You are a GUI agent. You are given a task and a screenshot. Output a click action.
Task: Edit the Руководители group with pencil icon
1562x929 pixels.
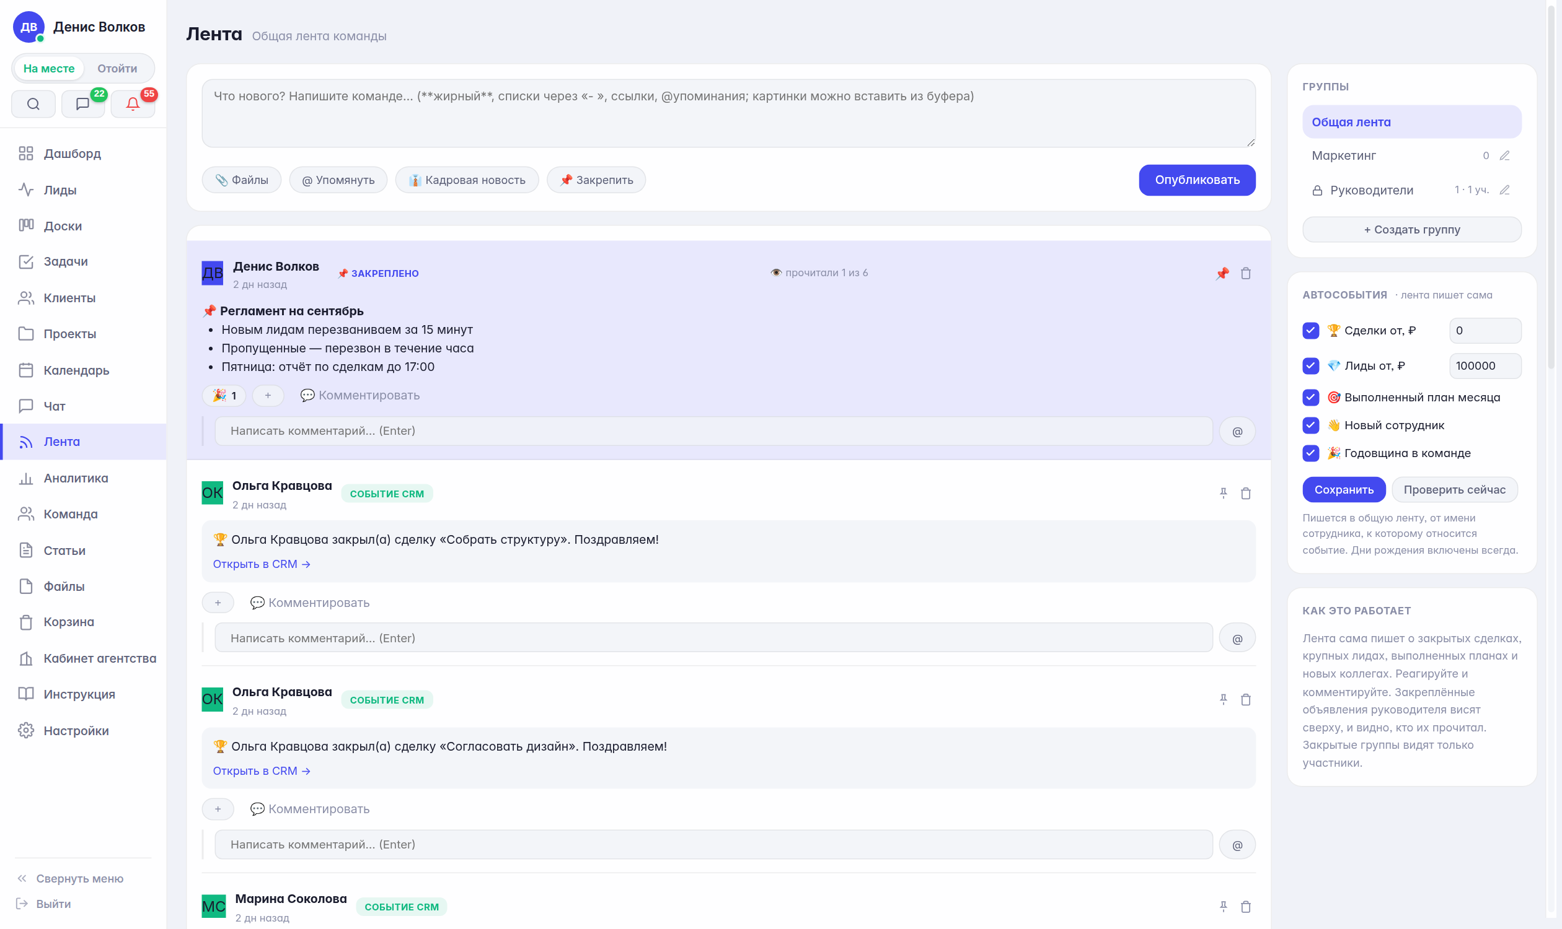click(x=1504, y=190)
